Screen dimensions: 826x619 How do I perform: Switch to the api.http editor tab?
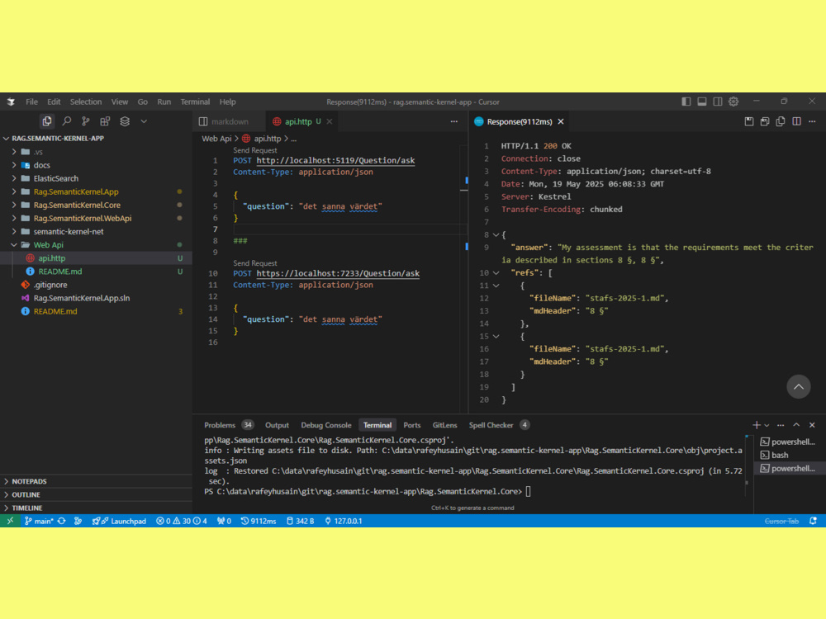[298, 121]
